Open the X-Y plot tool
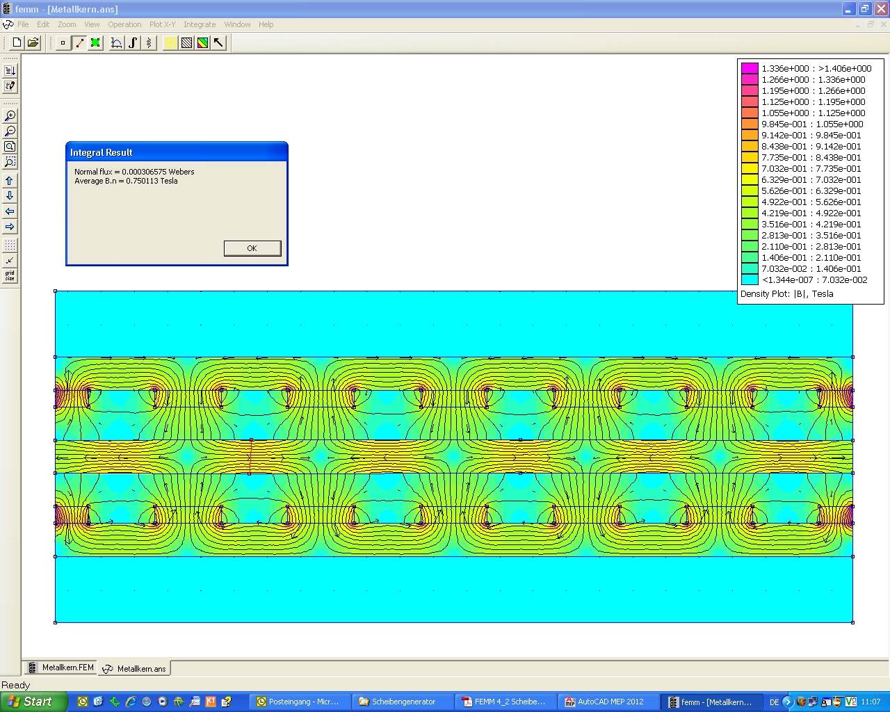 [x=116, y=43]
